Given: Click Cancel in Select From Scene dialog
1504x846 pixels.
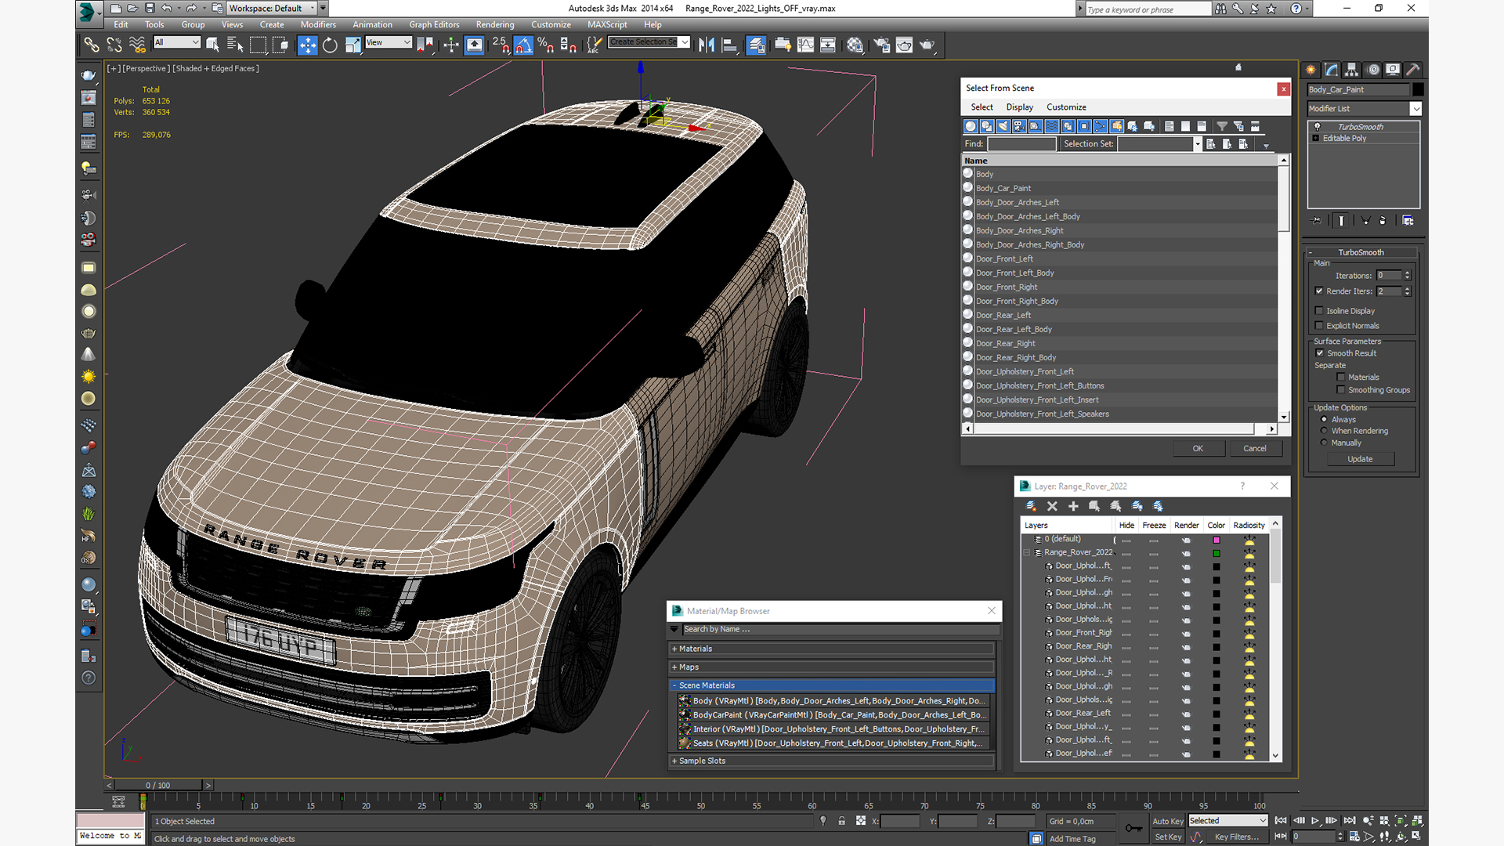Looking at the screenshot, I should pos(1254,449).
